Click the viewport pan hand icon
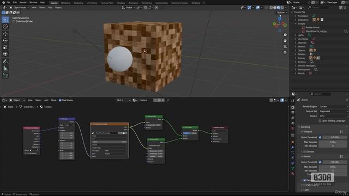Viewport: 349px width, 196px height. click(285, 41)
